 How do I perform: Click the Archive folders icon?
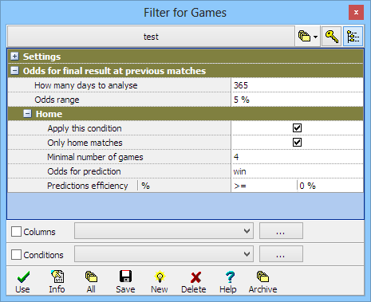pyautogui.click(x=263, y=282)
